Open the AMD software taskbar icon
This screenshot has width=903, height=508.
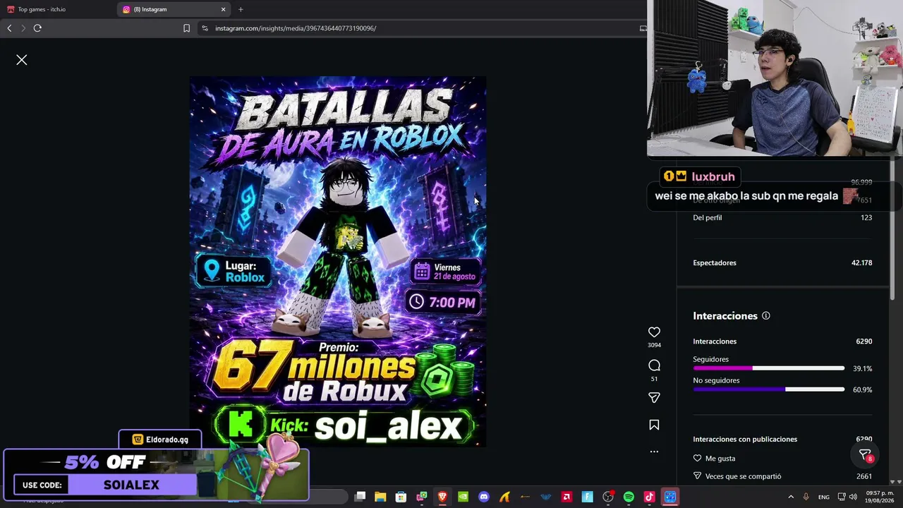pos(566,497)
